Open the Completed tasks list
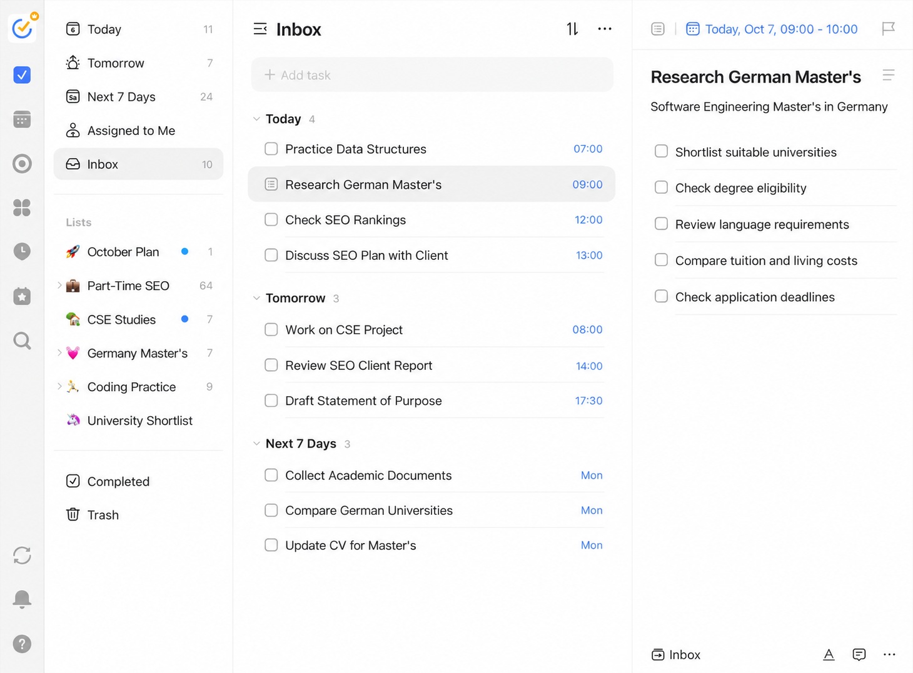Viewport: 913px width, 673px height. [138, 481]
